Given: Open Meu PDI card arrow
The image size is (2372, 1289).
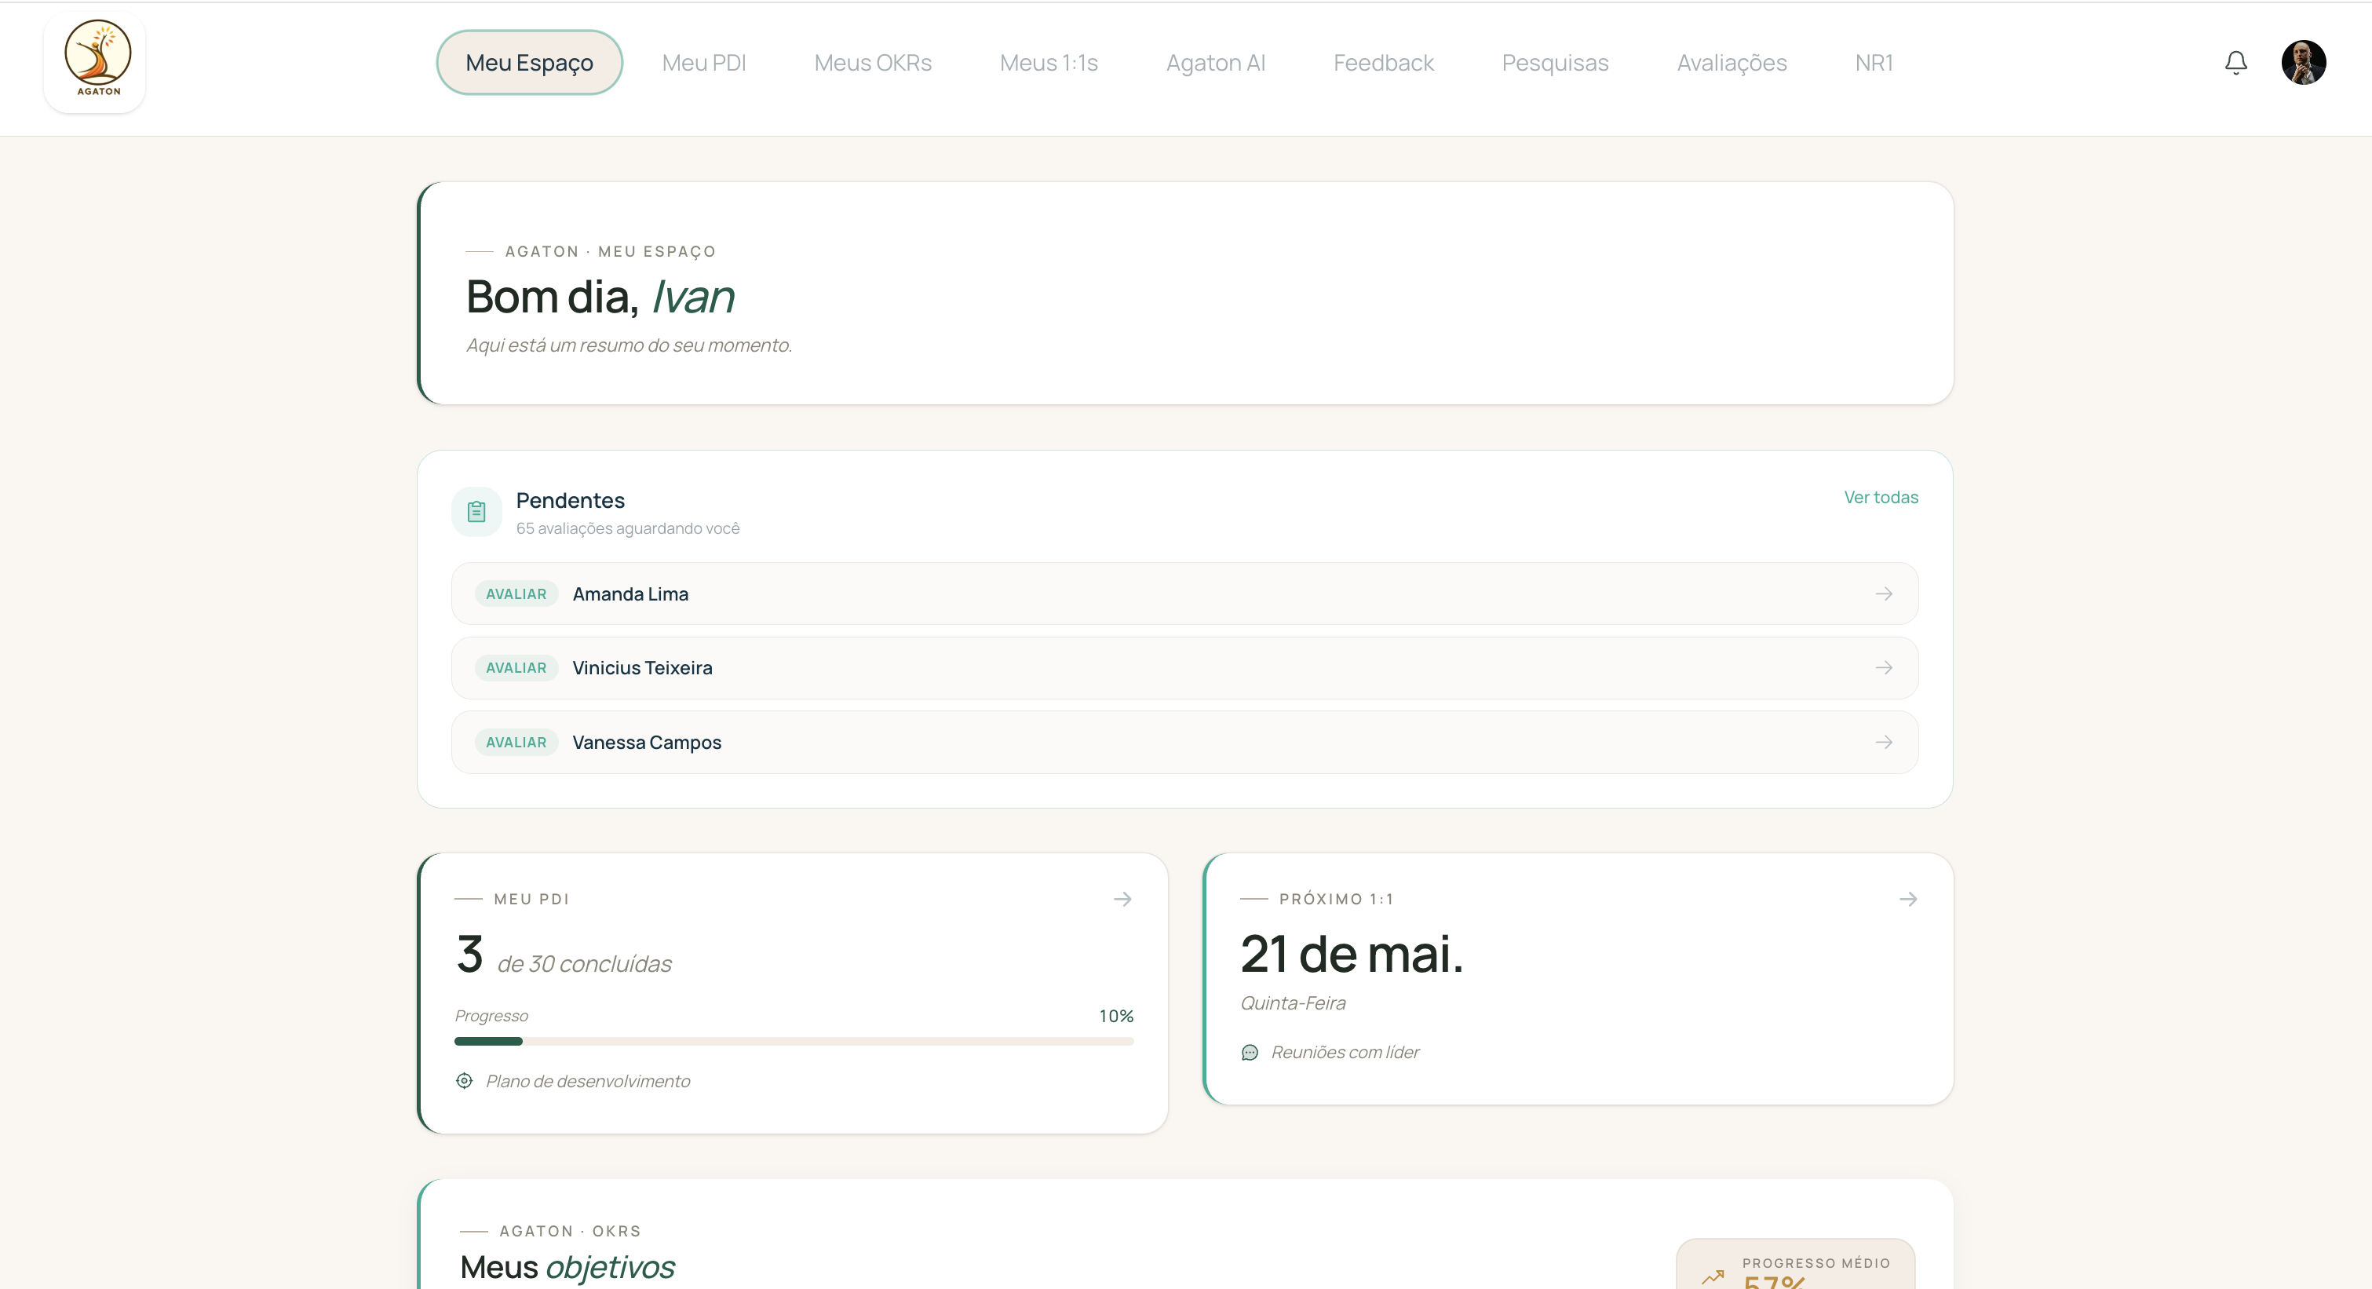Looking at the screenshot, I should 1122,899.
